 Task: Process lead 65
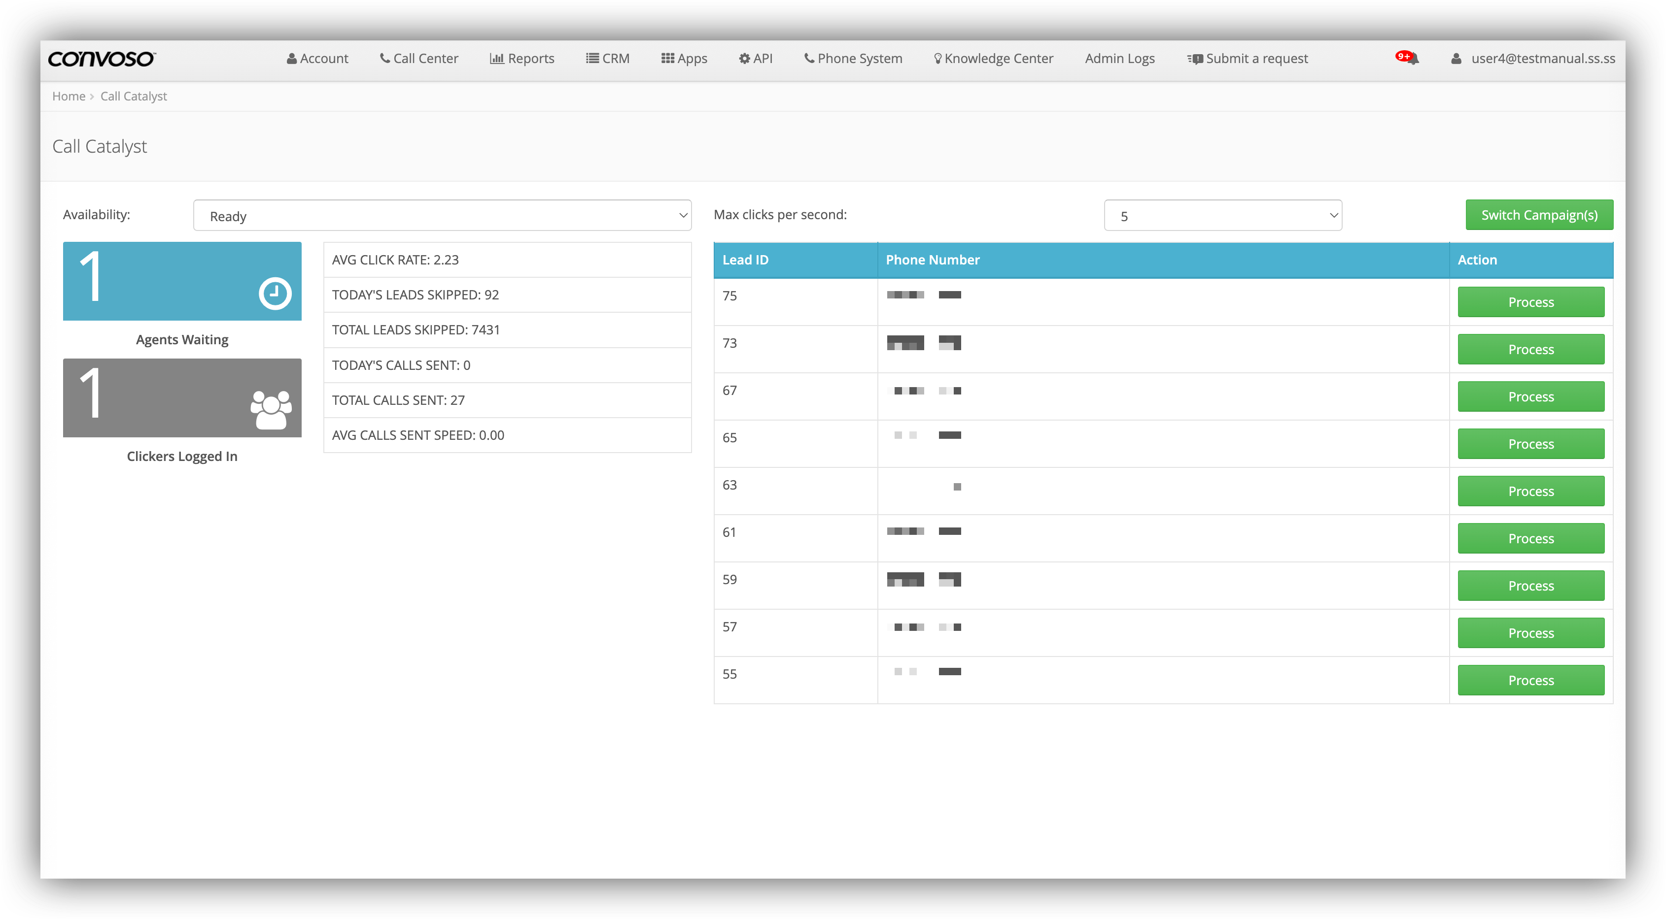tap(1530, 444)
